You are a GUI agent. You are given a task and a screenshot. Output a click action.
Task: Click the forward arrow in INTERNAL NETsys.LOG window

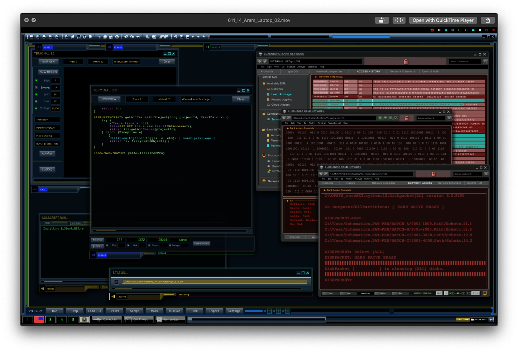pos(265,61)
